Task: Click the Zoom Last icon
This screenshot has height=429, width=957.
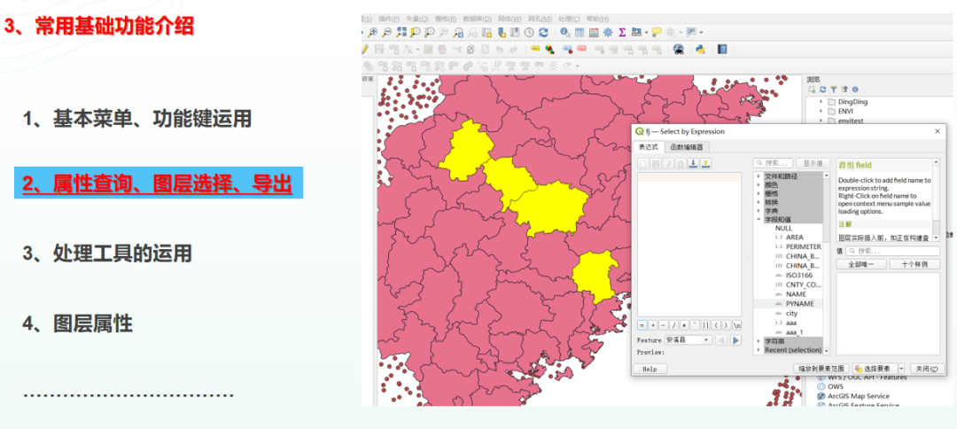Action: [458, 32]
